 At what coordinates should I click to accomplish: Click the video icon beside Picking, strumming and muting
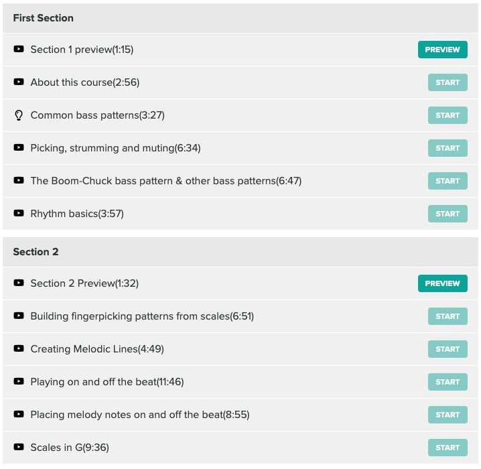pos(19,147)
